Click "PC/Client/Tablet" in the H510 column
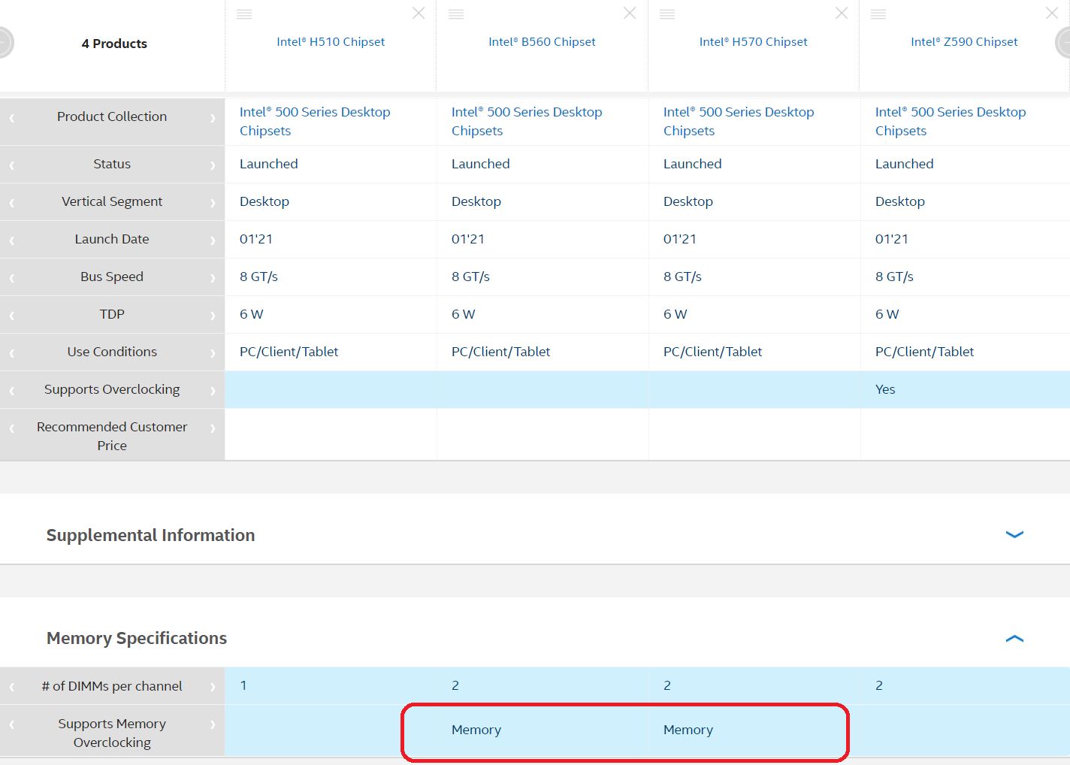Viewport: 1070px width, 765px height. (x=289, y=352)
